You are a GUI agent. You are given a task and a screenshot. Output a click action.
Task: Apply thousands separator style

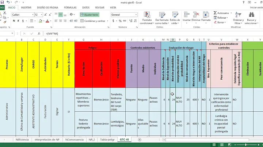pyautogui.click(x=125, y=21)
